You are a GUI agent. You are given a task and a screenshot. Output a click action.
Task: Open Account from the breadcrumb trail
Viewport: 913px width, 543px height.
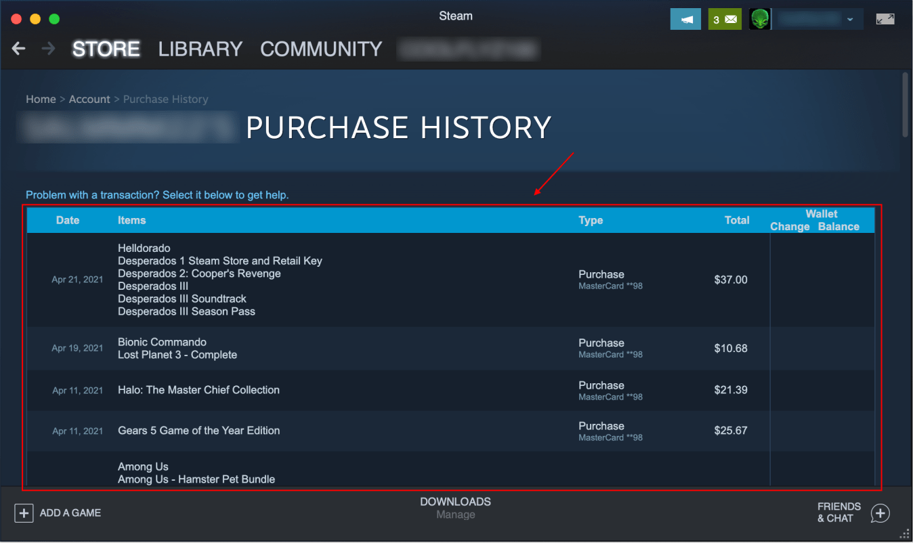pyautogui.click(x=89, y=99)
